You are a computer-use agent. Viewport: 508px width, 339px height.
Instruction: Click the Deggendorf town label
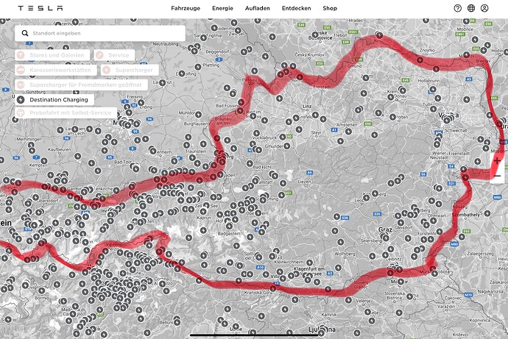point(217,51)
